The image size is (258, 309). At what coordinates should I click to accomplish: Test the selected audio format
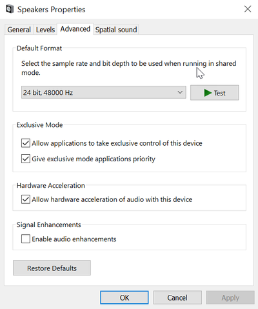(x=214, y=93)
